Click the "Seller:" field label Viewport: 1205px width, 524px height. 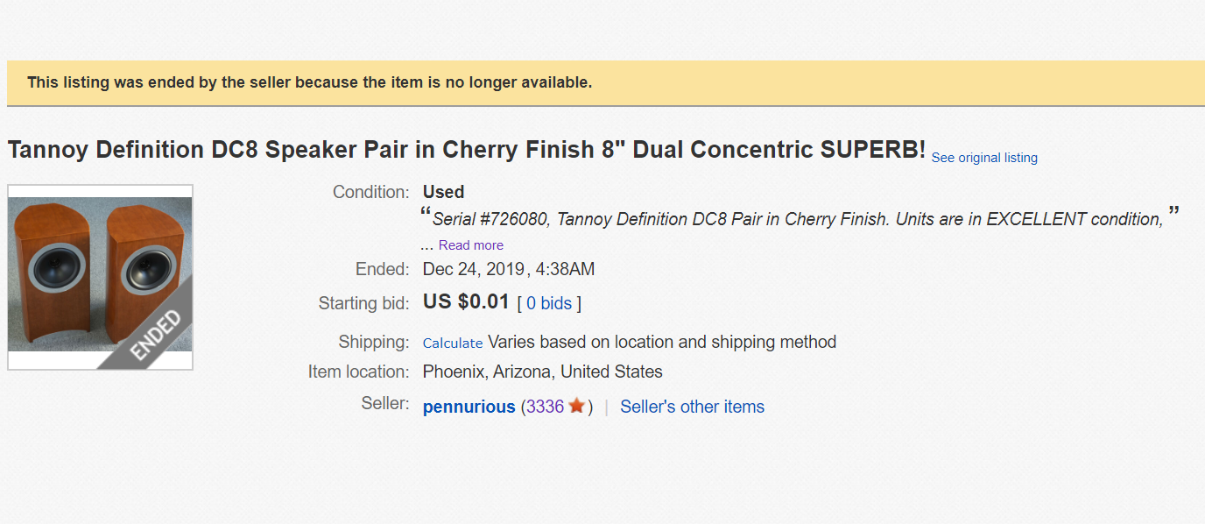pos(384,403)
